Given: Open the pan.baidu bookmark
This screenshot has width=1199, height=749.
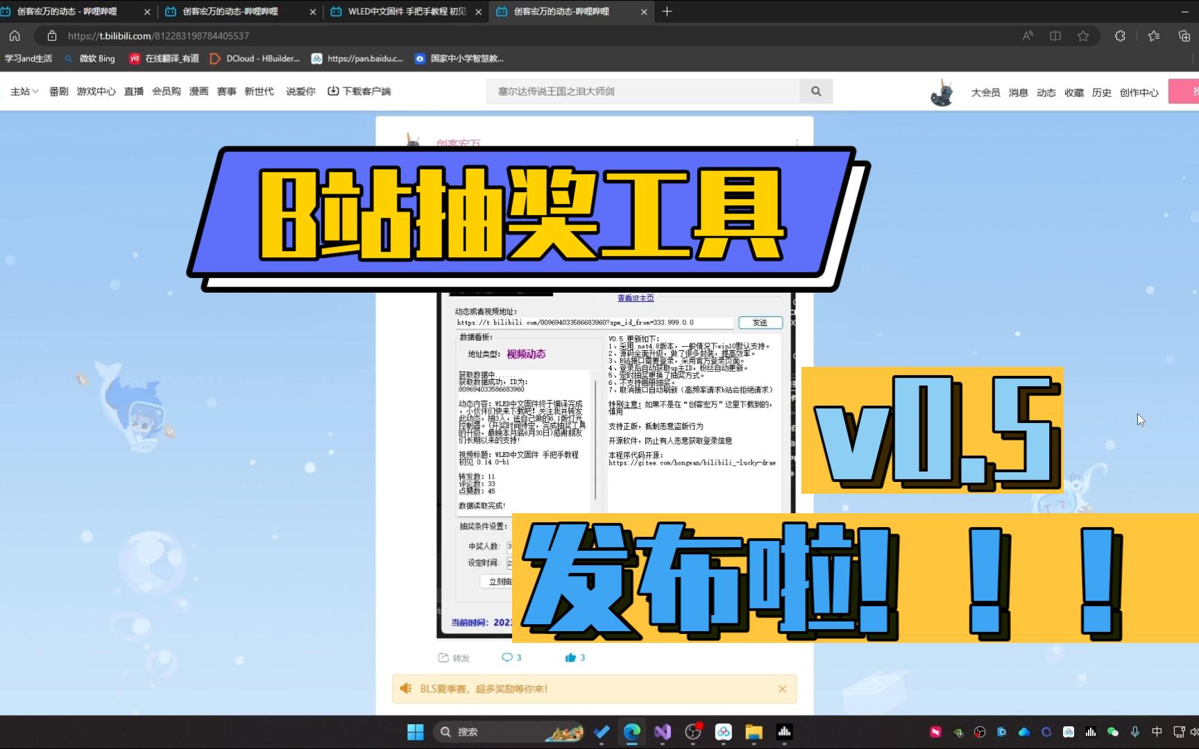Looking at the screenshot, I should 357,58.
